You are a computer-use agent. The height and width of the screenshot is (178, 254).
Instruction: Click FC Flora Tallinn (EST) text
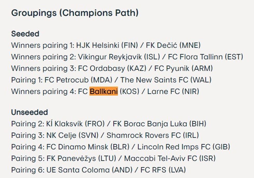coord(206,57)
